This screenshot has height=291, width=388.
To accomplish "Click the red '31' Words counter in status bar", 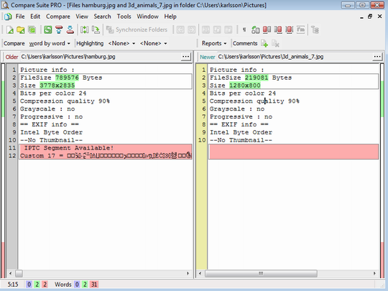I will point(94,285).
